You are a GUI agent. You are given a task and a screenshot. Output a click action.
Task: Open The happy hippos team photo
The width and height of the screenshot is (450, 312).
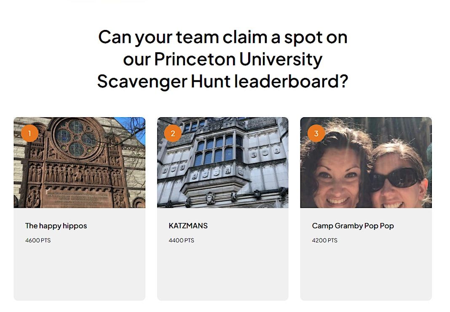[80, 163]
